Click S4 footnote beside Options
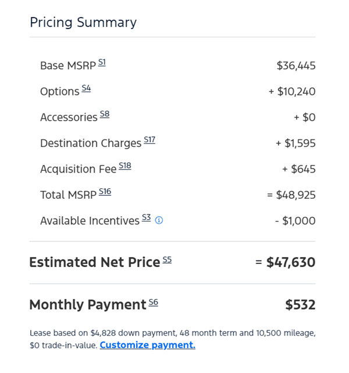Screen dimensions: 349x373 pos(86,88)
